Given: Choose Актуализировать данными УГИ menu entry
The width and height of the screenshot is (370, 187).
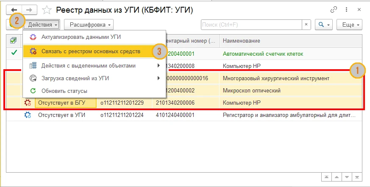Looking at the screenshot, I should click(x=95, y=37).
